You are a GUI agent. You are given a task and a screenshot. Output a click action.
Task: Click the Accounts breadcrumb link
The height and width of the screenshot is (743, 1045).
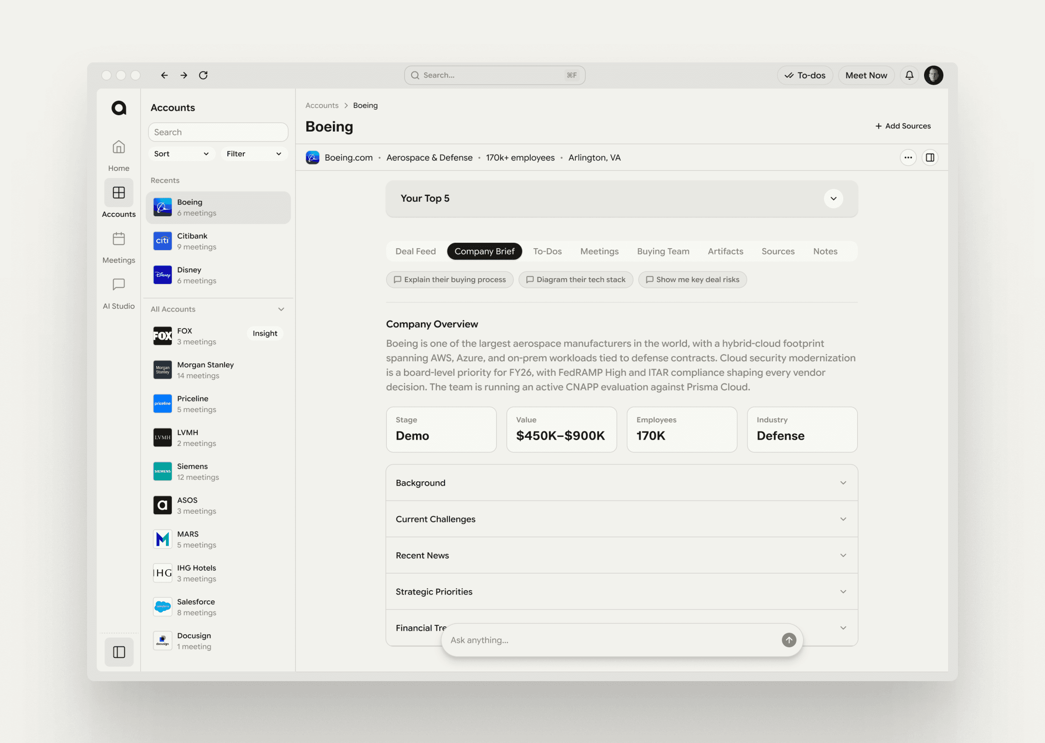[x=322, y=105]
